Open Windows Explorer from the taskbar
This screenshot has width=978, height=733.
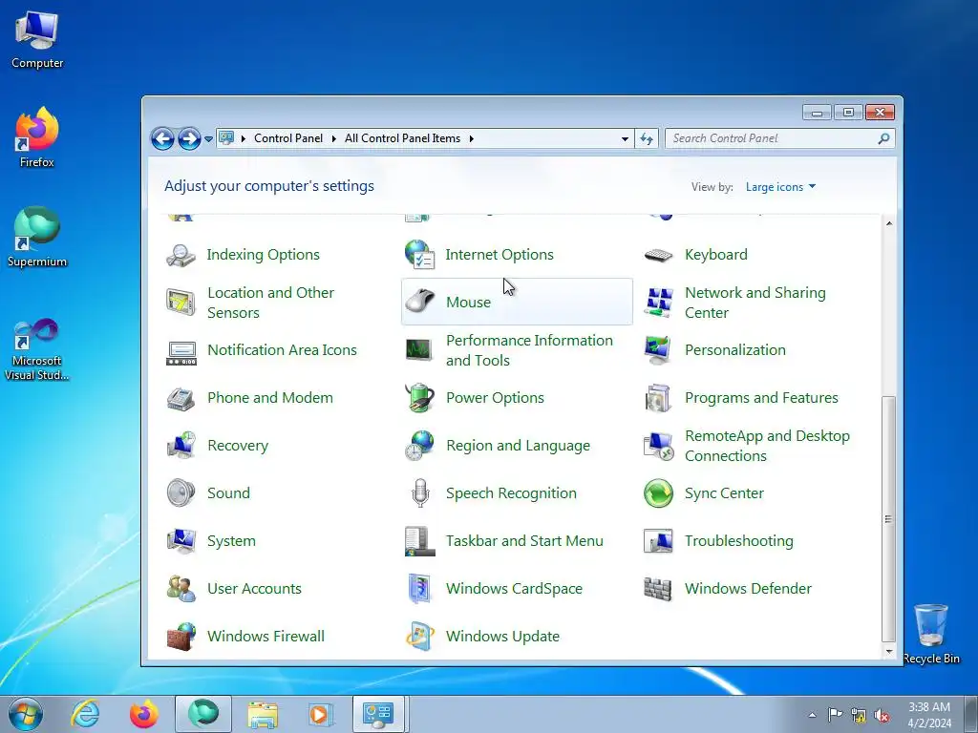coord(263,714)
